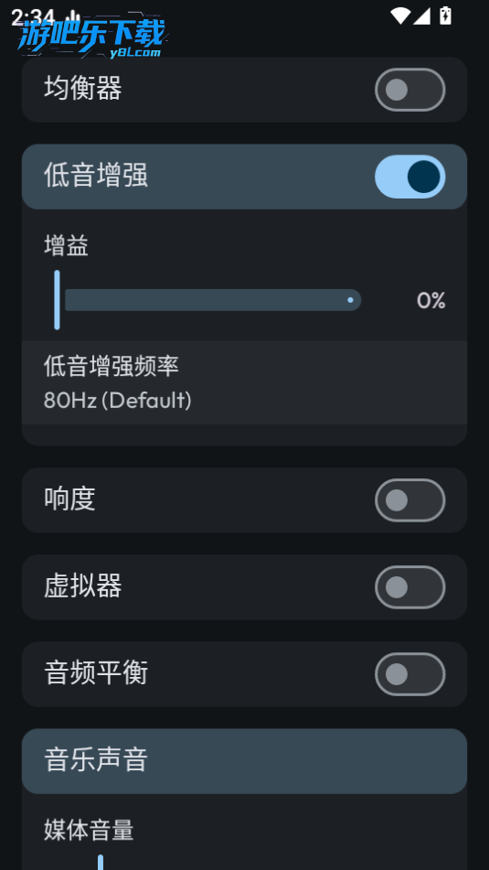
Task: Tap the battery charging icon
Action: pyautogui.click(x=445, y=16)
